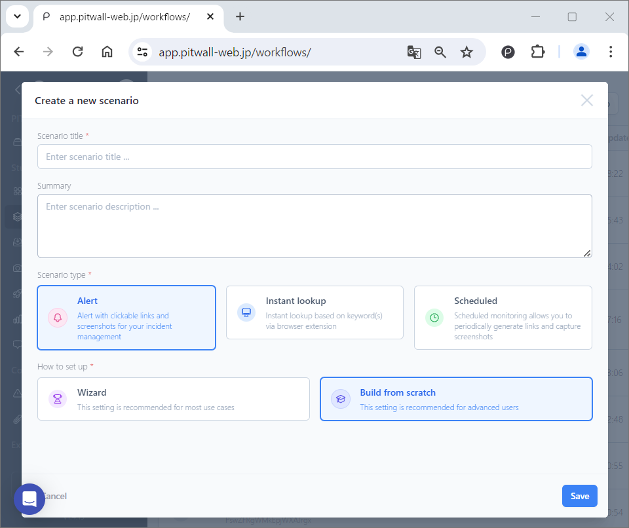
Task: Close the Create a new scenario dialog
Action: click(x=586, y=100)
